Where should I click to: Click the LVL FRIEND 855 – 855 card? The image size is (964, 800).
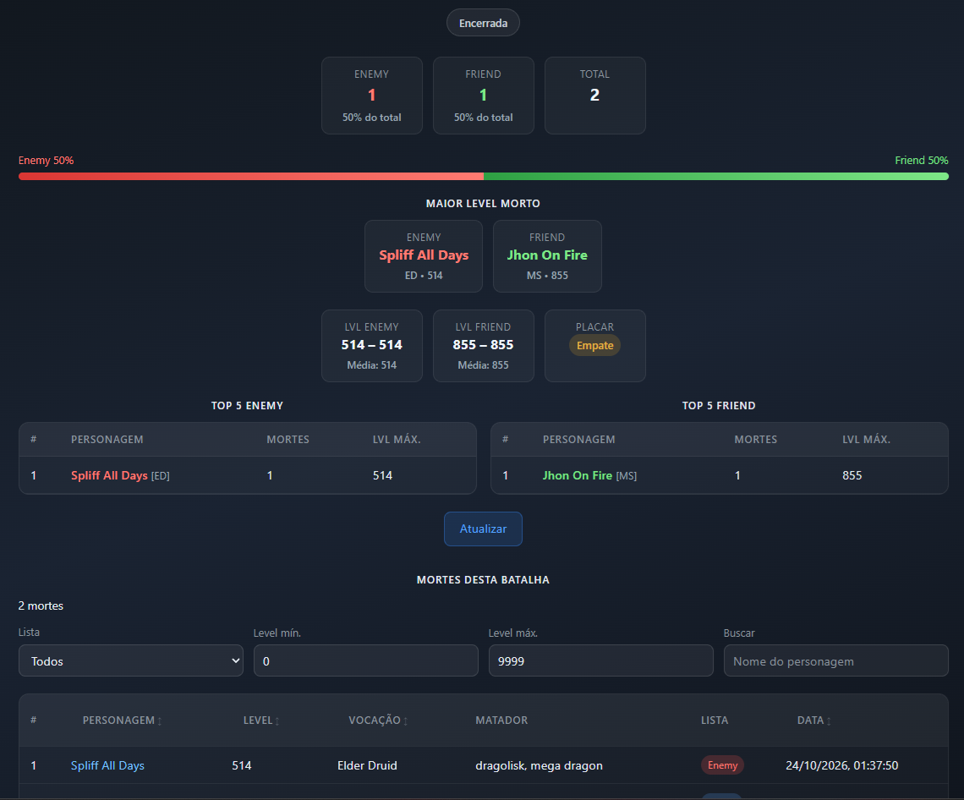(x=483, y=346)
